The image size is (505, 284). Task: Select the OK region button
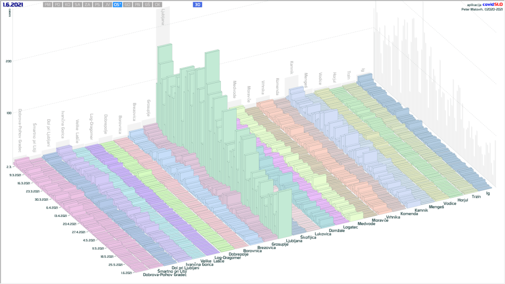tap(157, 4)
